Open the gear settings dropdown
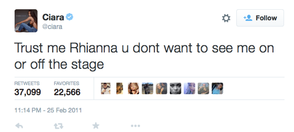This screenshot has width=294, height=132. [x=226, y=19]
